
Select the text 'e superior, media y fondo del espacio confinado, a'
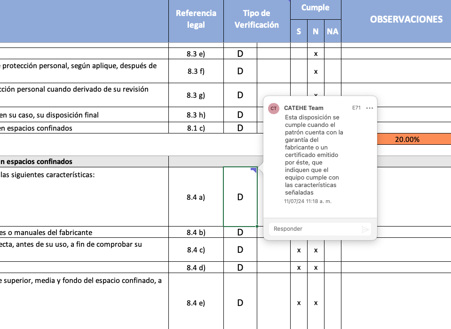coord(81,281)
